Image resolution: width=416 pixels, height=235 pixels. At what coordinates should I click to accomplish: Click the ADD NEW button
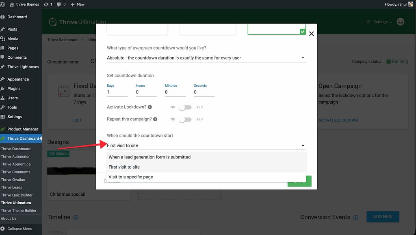(383, 217)
